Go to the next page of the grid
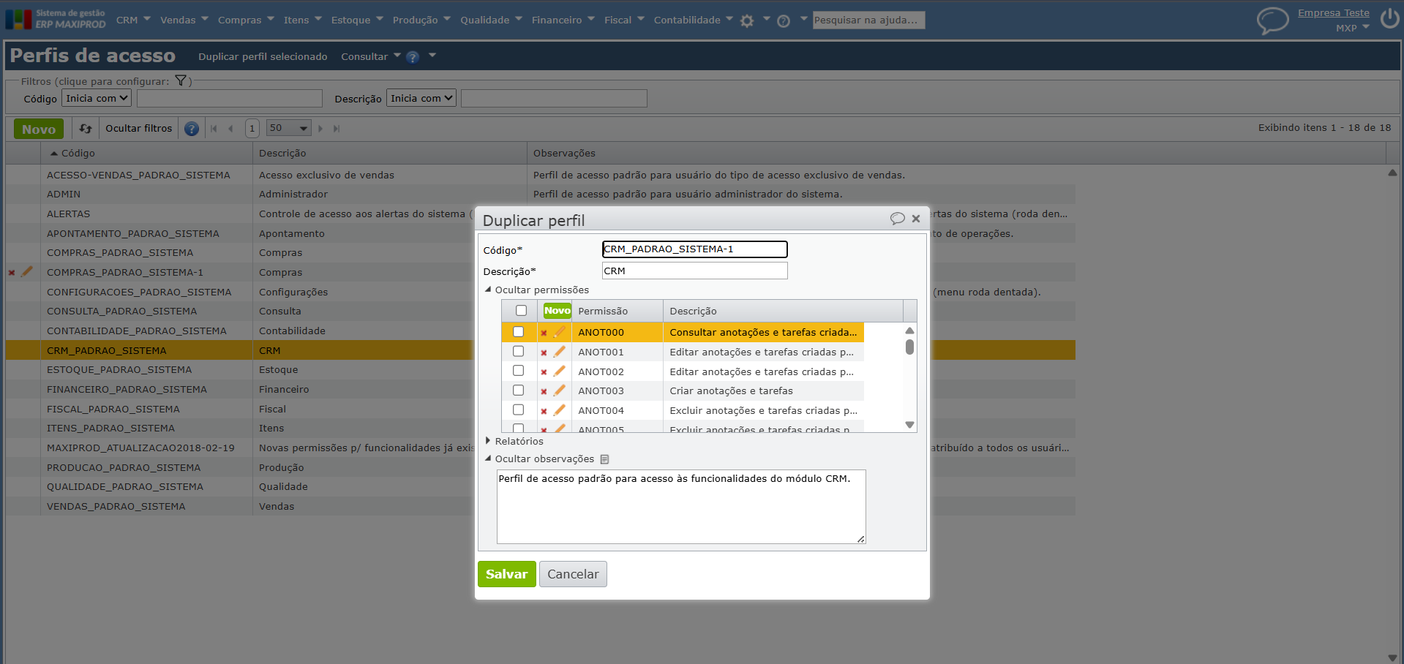 coord(320,129)
